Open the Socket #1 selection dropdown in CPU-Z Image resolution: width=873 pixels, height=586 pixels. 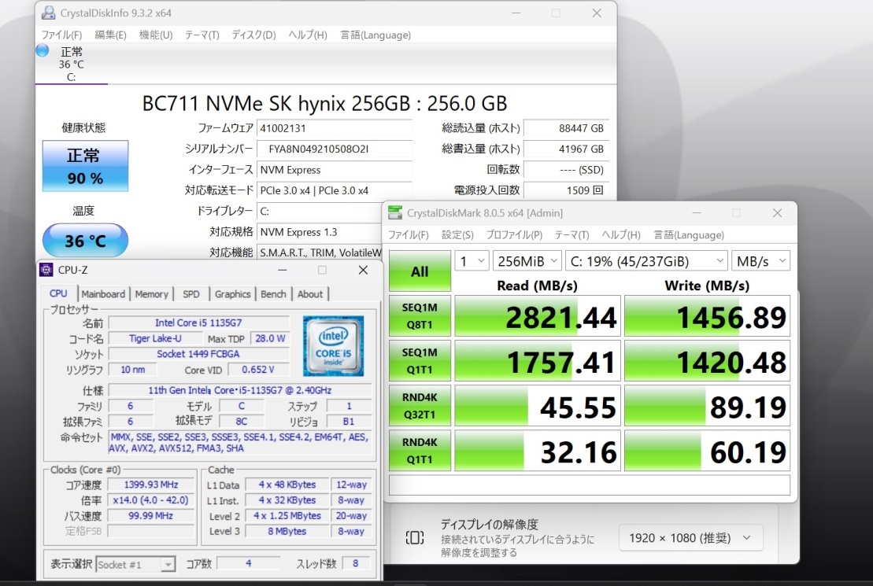[x=135, y=565]
